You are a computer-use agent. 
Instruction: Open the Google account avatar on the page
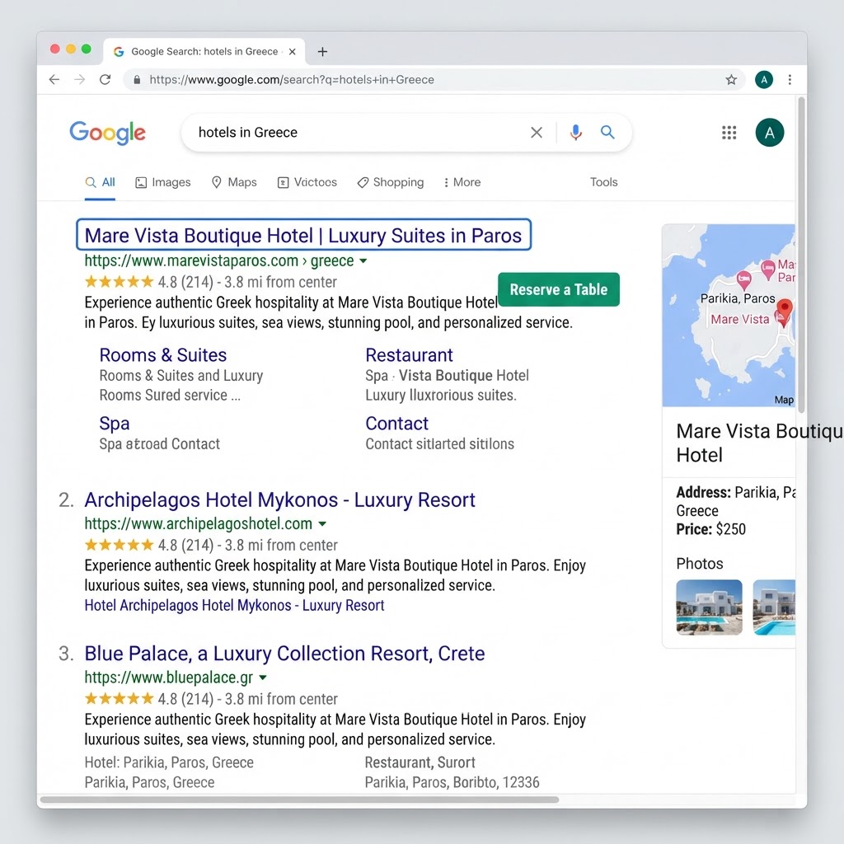tap(770, 133)
